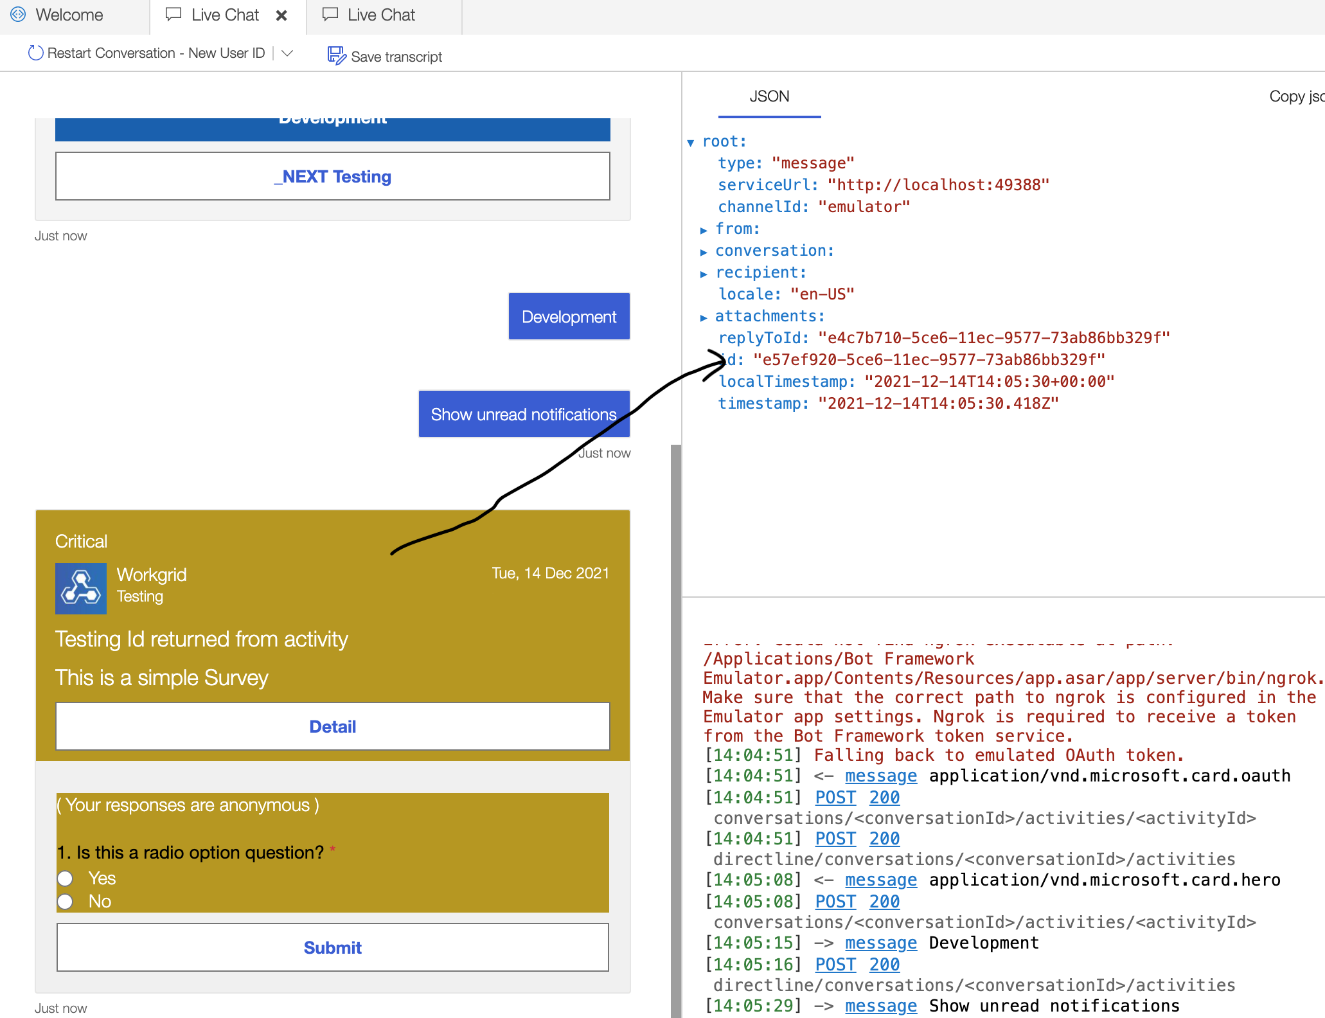Expand the conversation node in JSON tree

click(705, 251)
